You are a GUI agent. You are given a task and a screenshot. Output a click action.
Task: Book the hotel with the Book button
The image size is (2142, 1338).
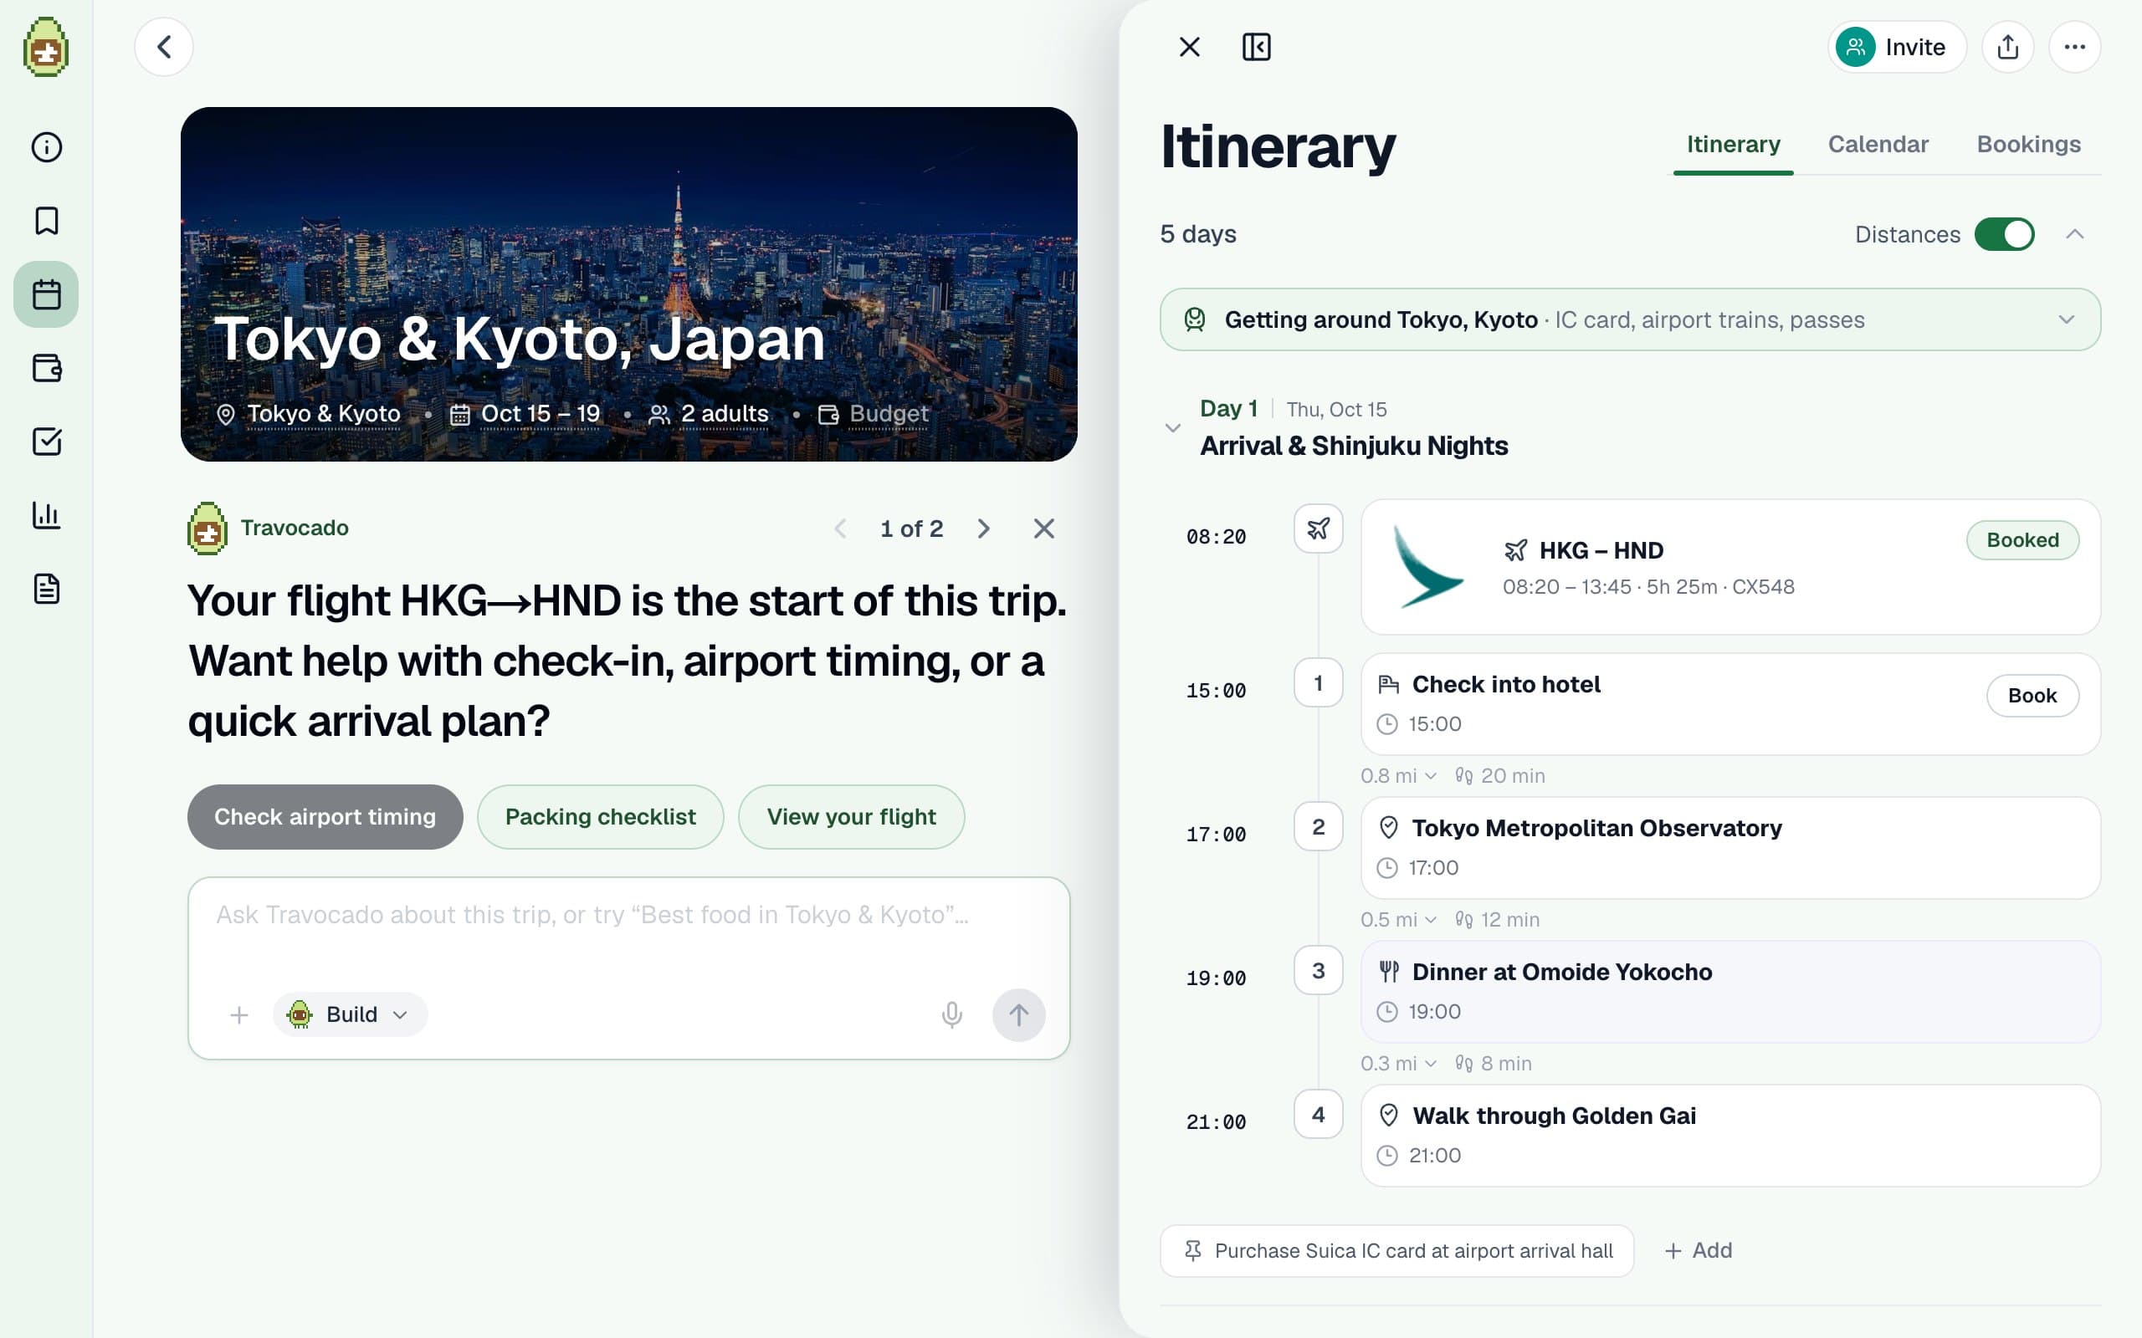coord(2032,696)
